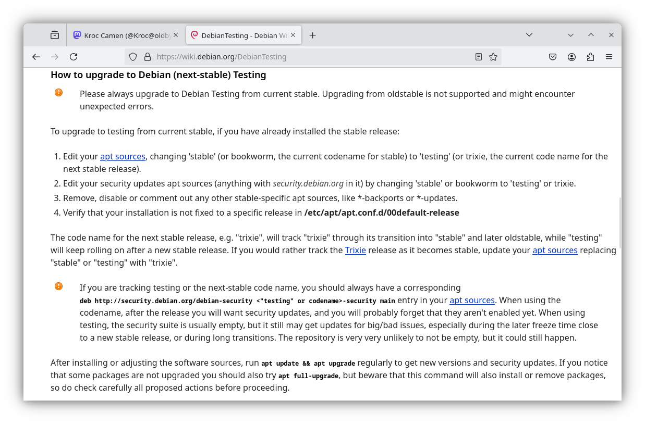The height and width of the screenshot is (424, 645).
Task: Click the '/etc/apt/apt.conf.d/00default-release' path text
Action: [382, 213]
